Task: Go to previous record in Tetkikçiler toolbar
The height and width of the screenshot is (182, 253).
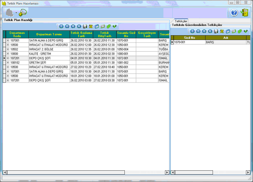Action: (x=198, y=31)
